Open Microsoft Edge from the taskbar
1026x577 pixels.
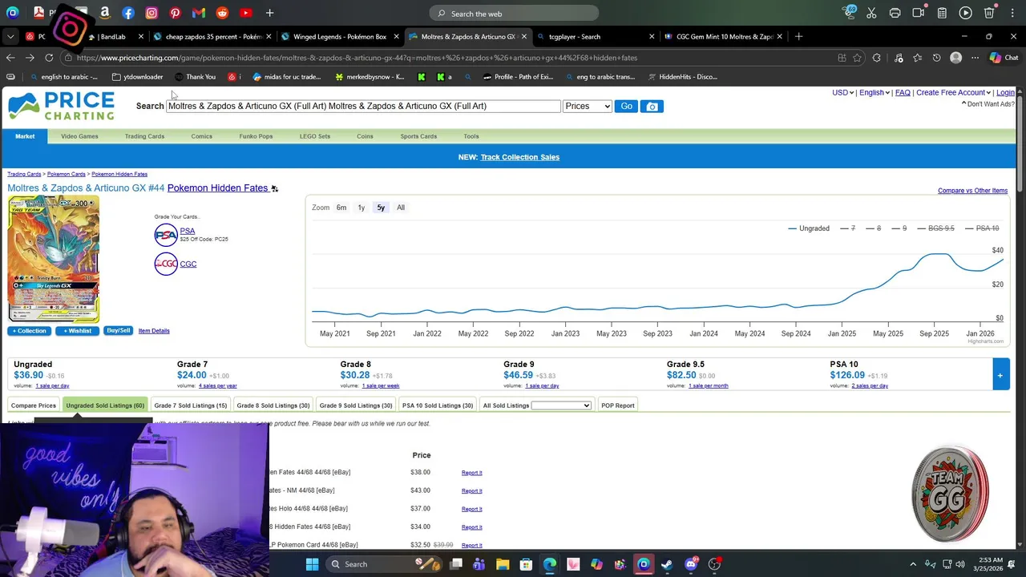[x=549, y=564]
